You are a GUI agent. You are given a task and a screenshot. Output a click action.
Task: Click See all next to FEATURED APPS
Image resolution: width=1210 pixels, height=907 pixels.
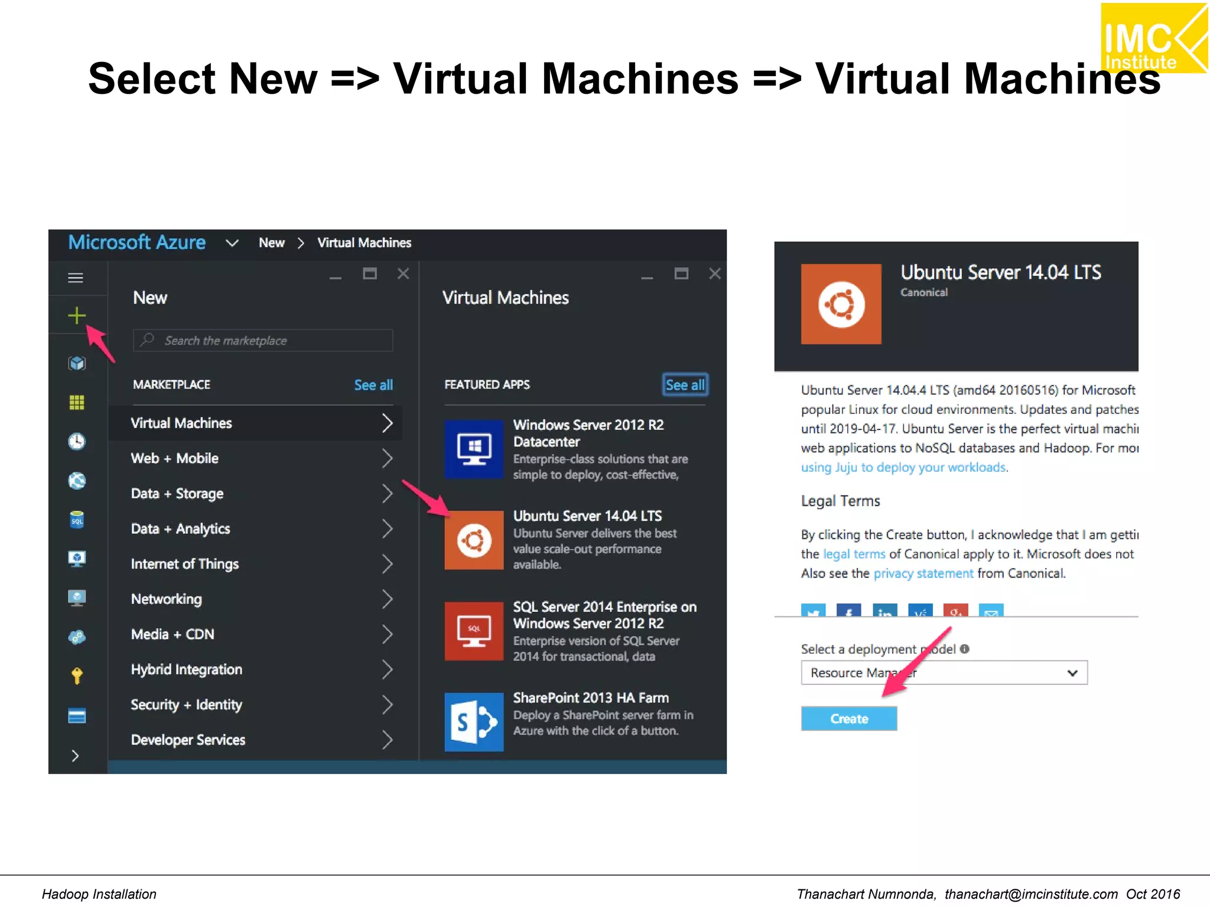685,385
